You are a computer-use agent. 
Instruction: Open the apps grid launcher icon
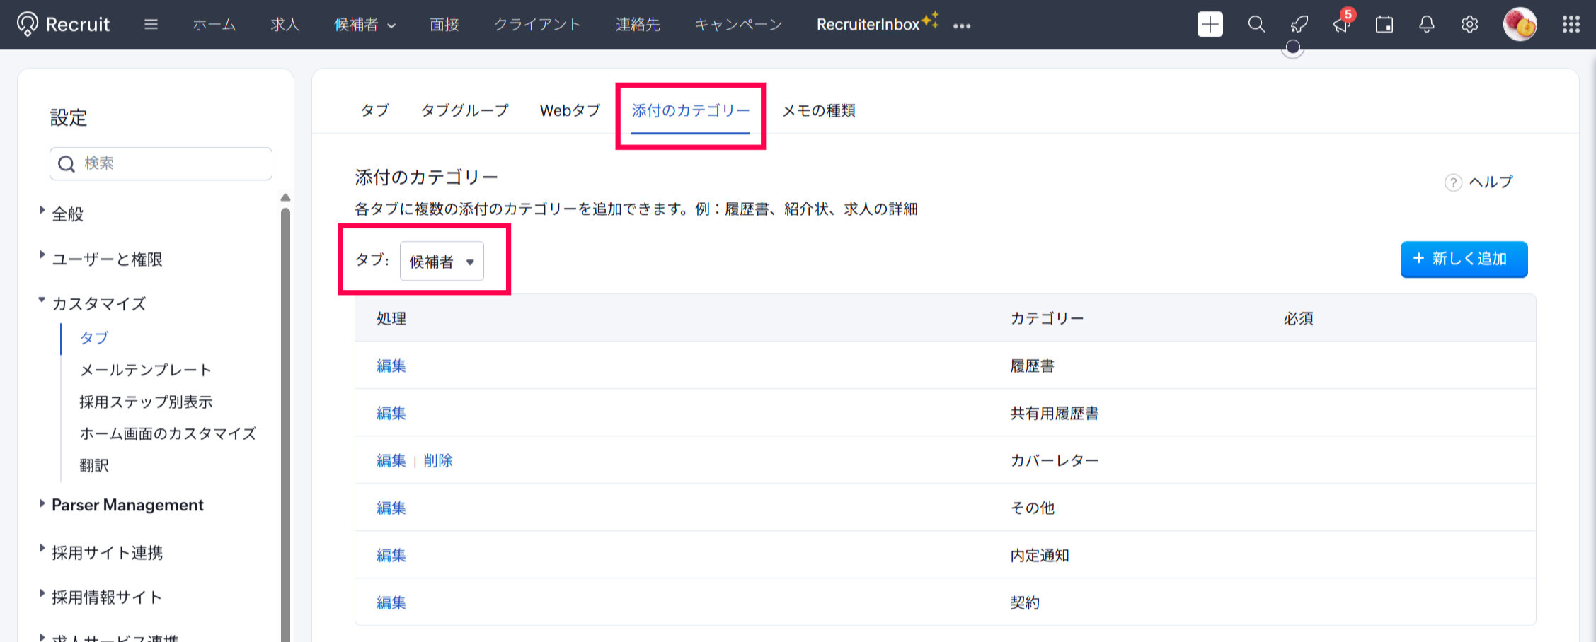[x=1571, y=25]
